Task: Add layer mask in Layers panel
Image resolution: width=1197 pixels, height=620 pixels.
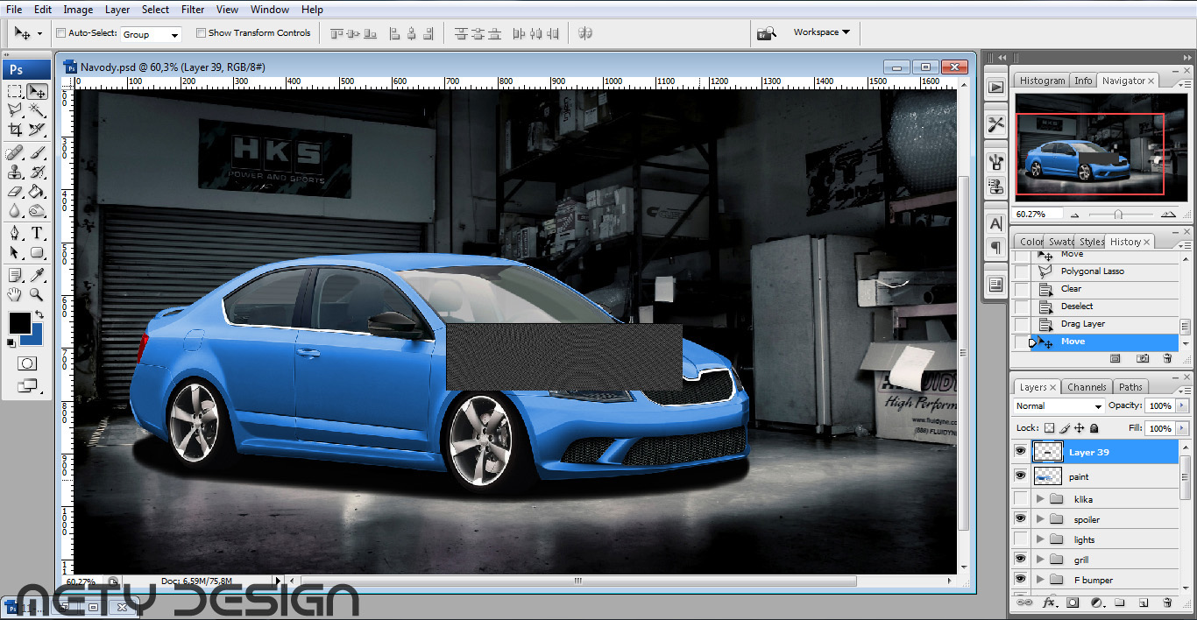Action: point(1072,602)
